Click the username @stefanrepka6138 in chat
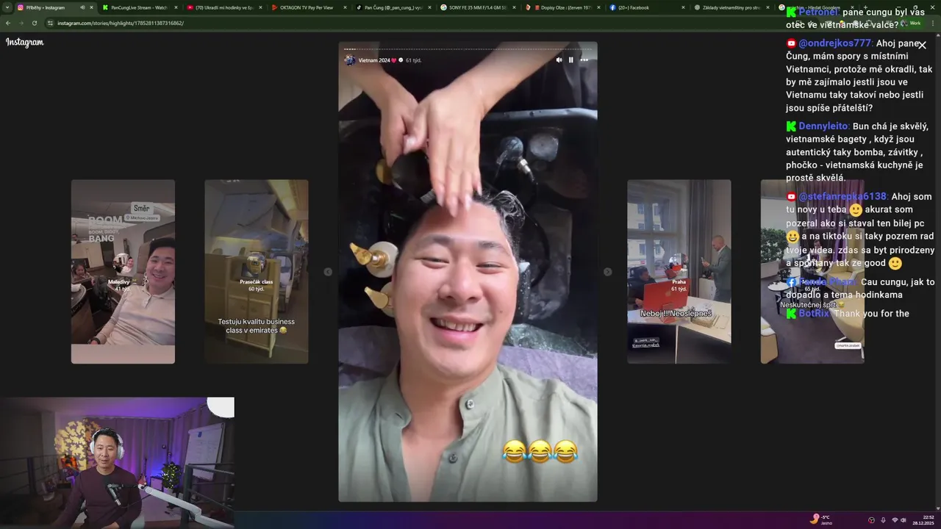Image resolution: width=941 pixels, height=529 pixels. (843, 196)
